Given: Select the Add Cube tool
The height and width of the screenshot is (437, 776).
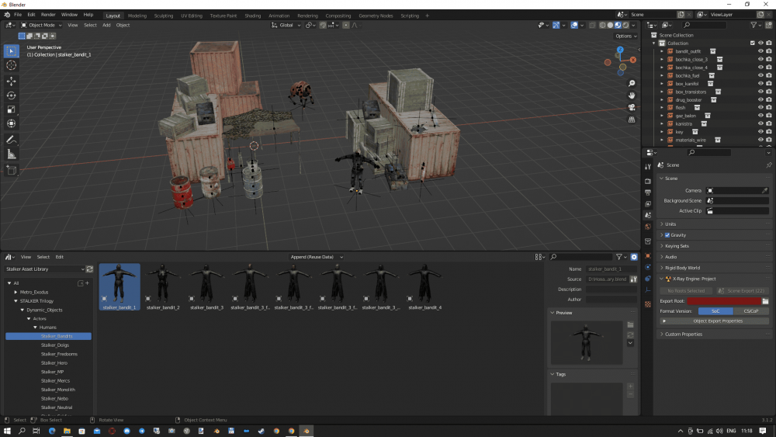Looking at the screenshot, I should click(12, 171).
